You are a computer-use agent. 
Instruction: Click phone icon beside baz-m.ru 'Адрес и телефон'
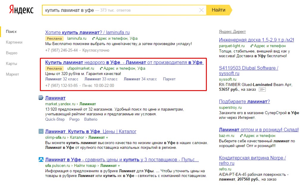pos(242,136)
